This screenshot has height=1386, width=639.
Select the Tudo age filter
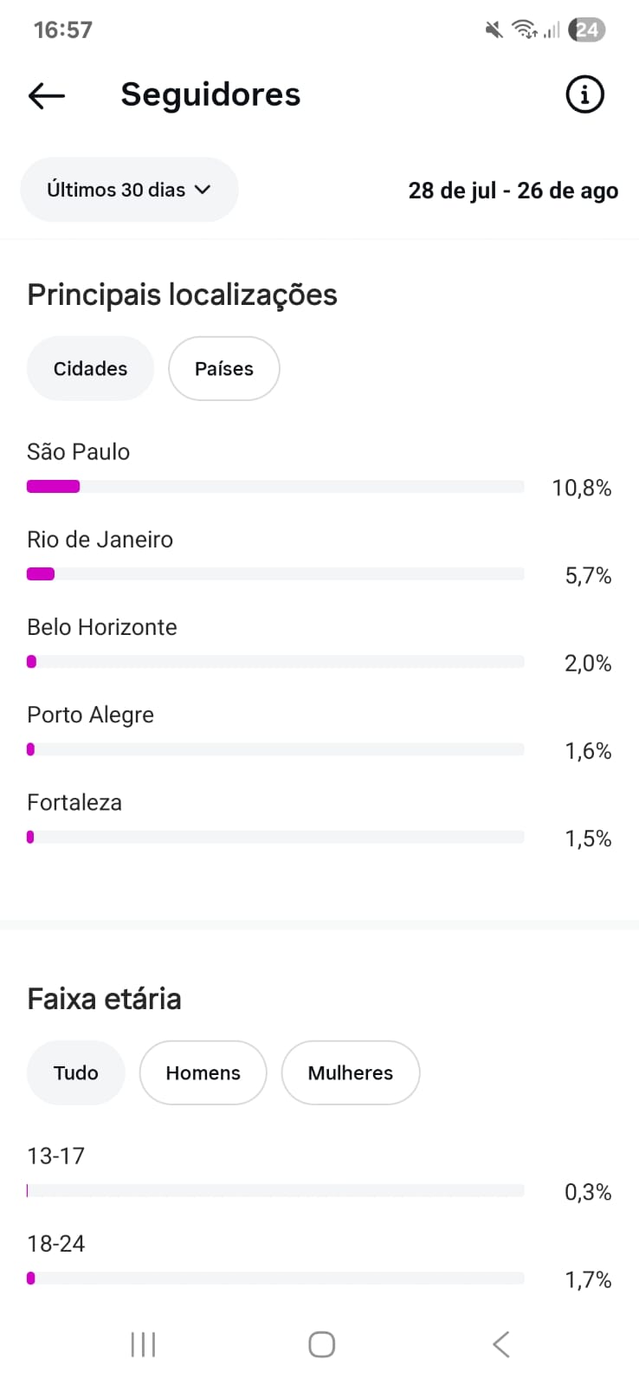coord(76,1073)
